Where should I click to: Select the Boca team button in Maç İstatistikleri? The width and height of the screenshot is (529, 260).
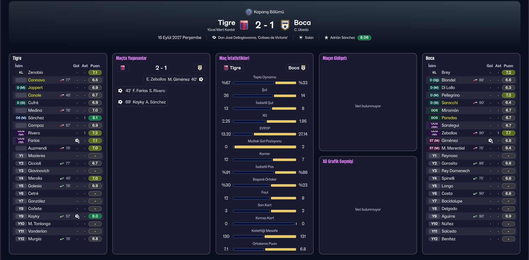297,68
